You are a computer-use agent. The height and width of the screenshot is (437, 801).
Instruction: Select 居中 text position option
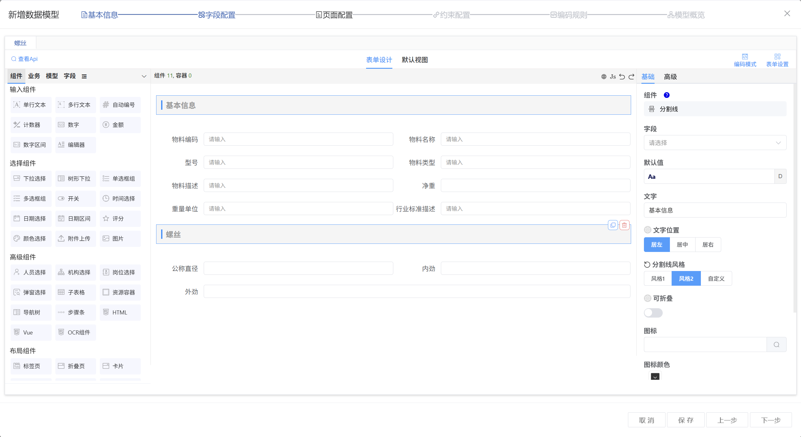click(x=682, y=244)
